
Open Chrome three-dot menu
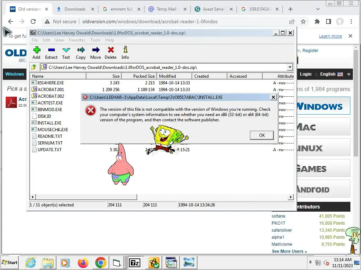click(x=351, y=21)
